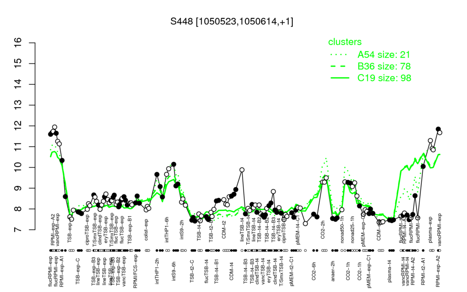Click in-plot label 'nonad25-1h'

353,230
